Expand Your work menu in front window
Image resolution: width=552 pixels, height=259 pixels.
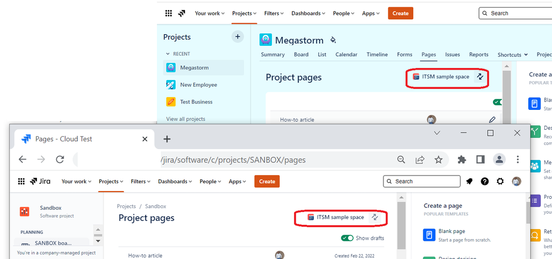[76, 182]
